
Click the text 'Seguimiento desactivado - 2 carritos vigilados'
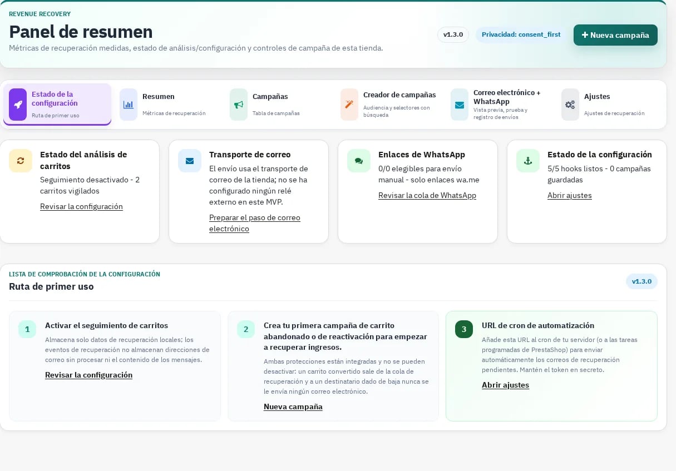tap(90, 185)
